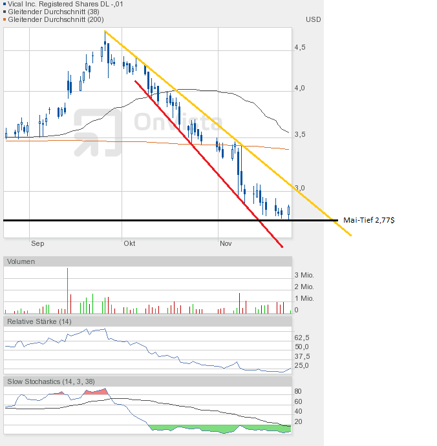This screenshot has height=446, width=437.
Task: Click the Relative Stärke (14) panel header
Action: [x=39, y=321]
